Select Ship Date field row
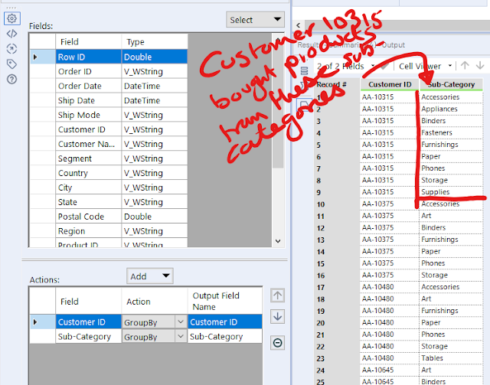 pos(109,100)
